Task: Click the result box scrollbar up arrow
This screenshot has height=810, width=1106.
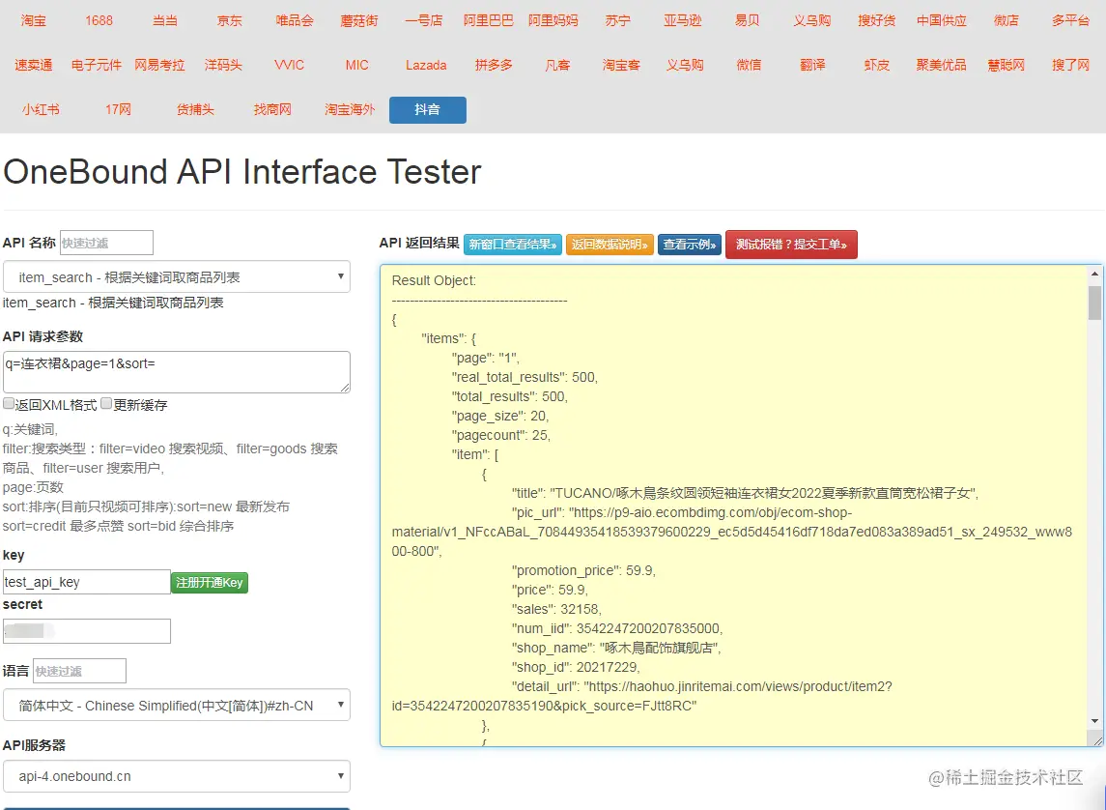Action: (1094, 274)
